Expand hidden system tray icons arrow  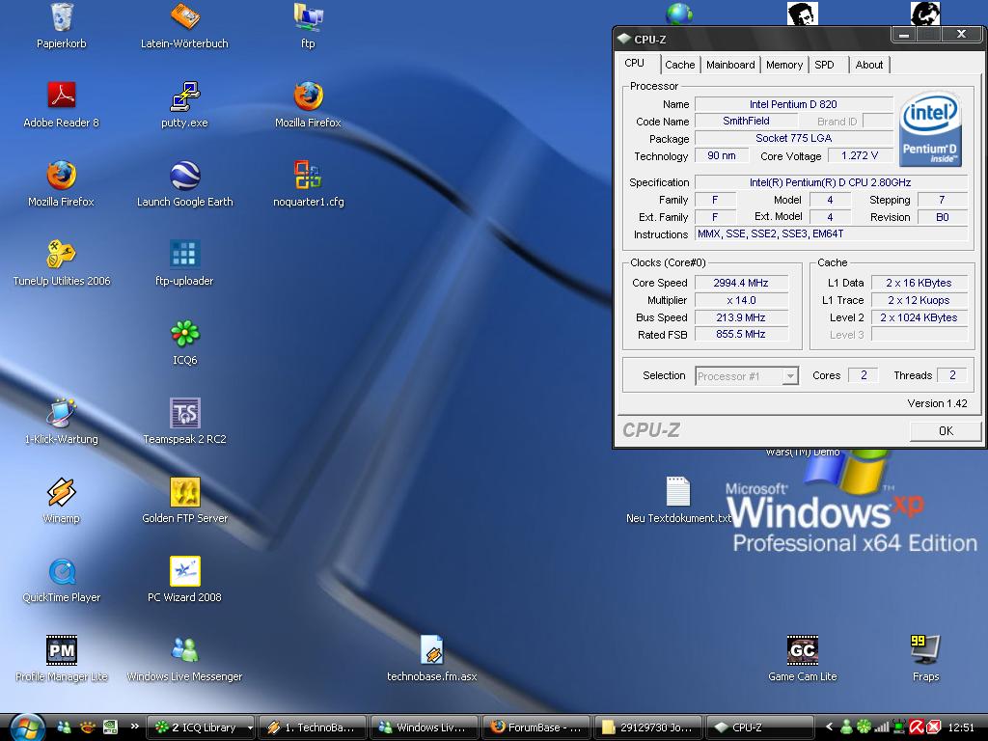829,727
